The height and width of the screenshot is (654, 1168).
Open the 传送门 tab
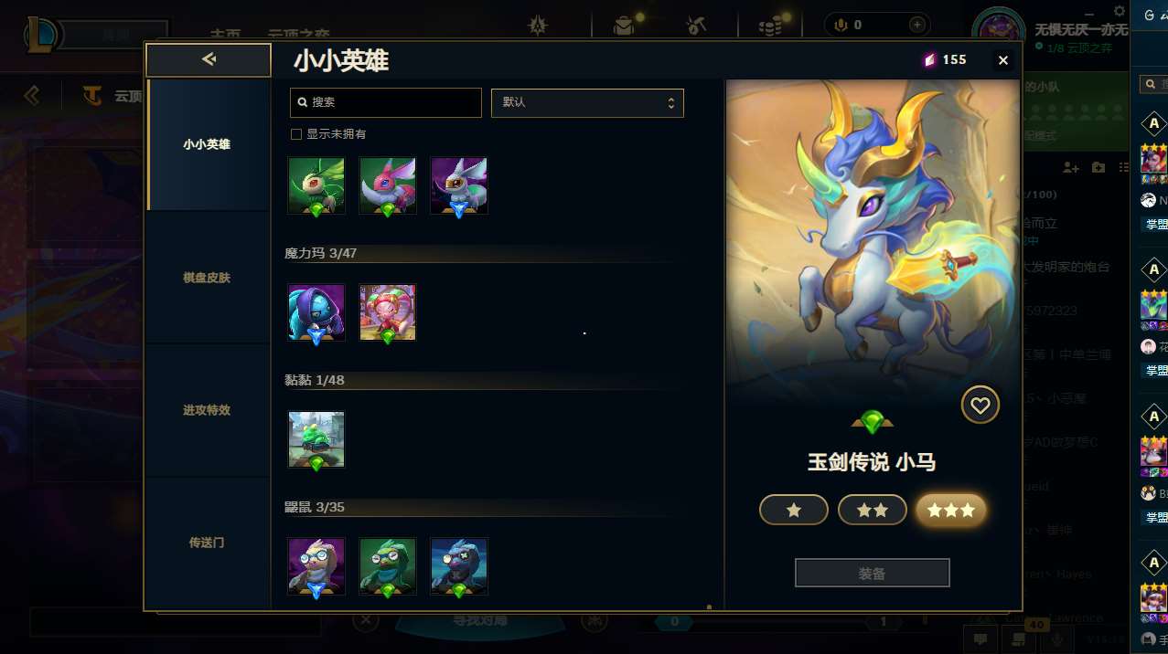208,543
